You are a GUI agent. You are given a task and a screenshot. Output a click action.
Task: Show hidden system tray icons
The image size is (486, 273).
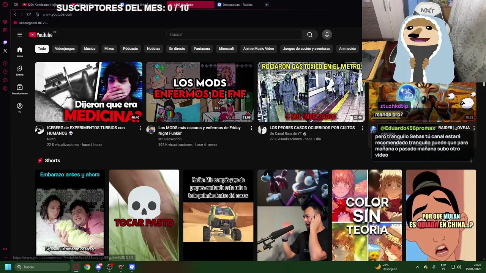(417, 267)
